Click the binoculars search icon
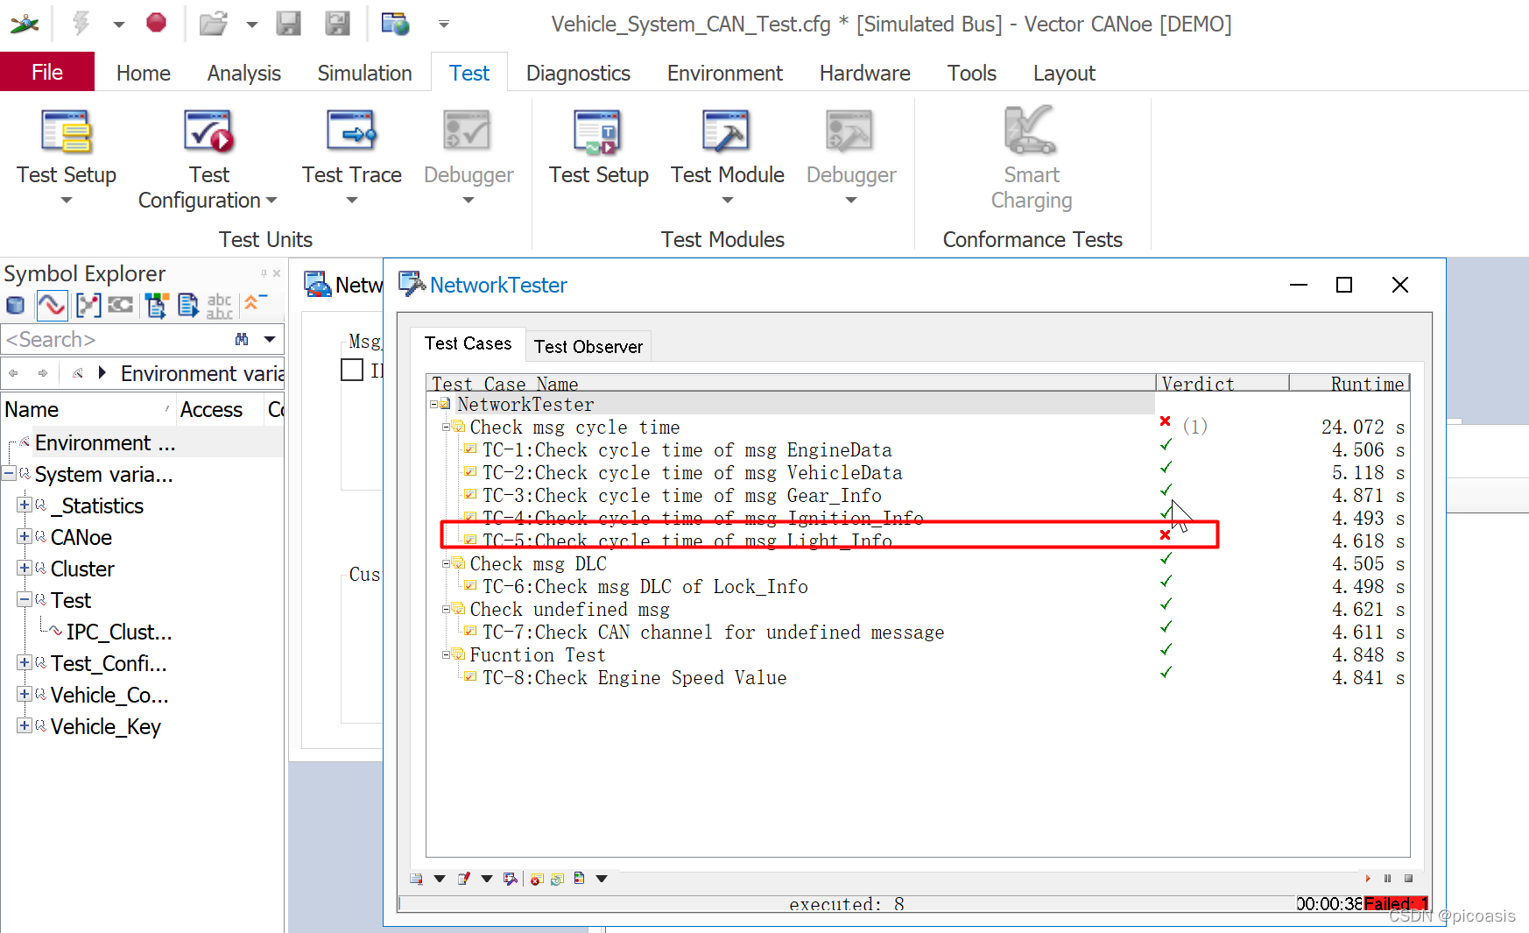This screenshot has height=933, width=1529. click(x=242, y=339)
